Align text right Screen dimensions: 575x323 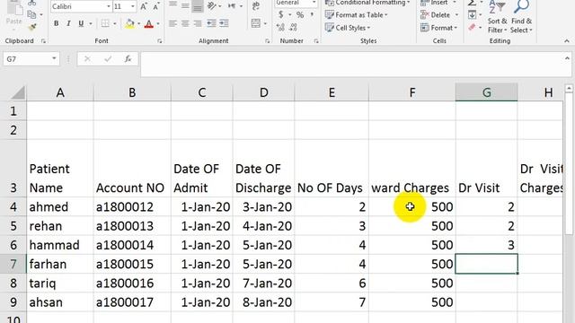tap(198, 24)
